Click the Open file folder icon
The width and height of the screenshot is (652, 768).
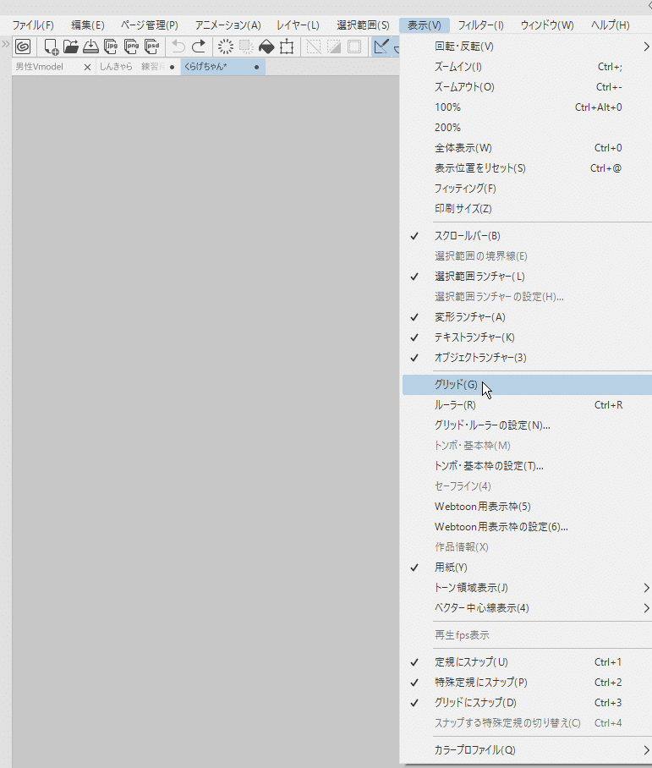pos(71,47)
